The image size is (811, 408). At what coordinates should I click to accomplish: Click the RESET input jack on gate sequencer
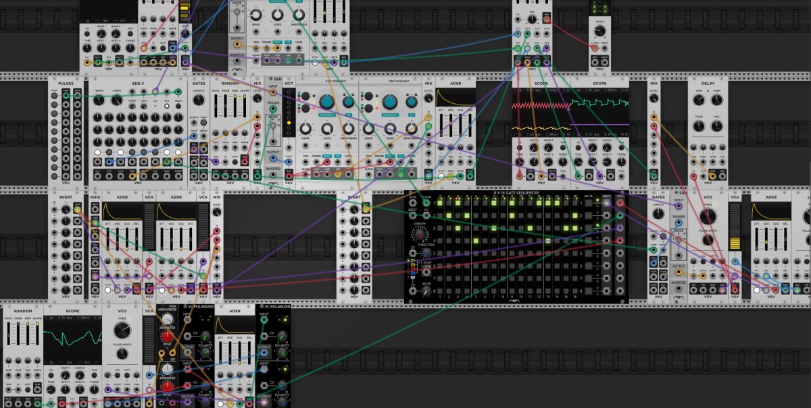click(x=412, y=216)
